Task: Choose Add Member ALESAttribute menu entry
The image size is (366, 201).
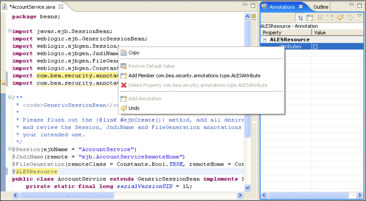Action: [201, 76]
